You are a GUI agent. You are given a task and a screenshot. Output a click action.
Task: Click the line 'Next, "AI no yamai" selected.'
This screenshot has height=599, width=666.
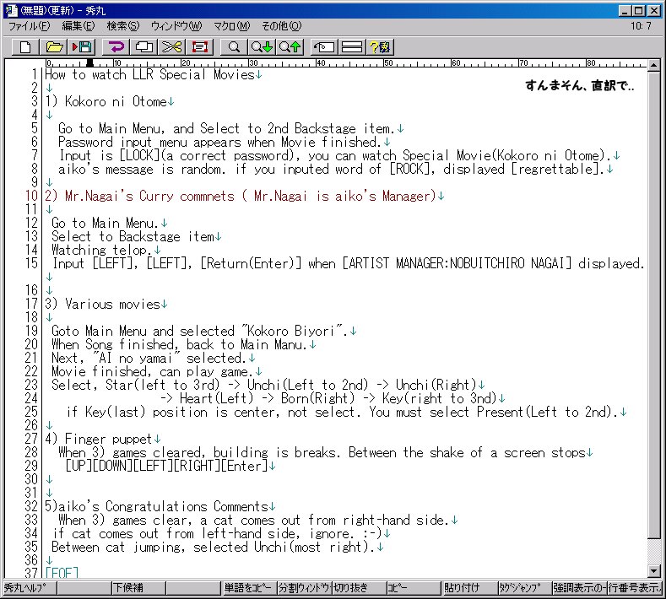(149, 359)
